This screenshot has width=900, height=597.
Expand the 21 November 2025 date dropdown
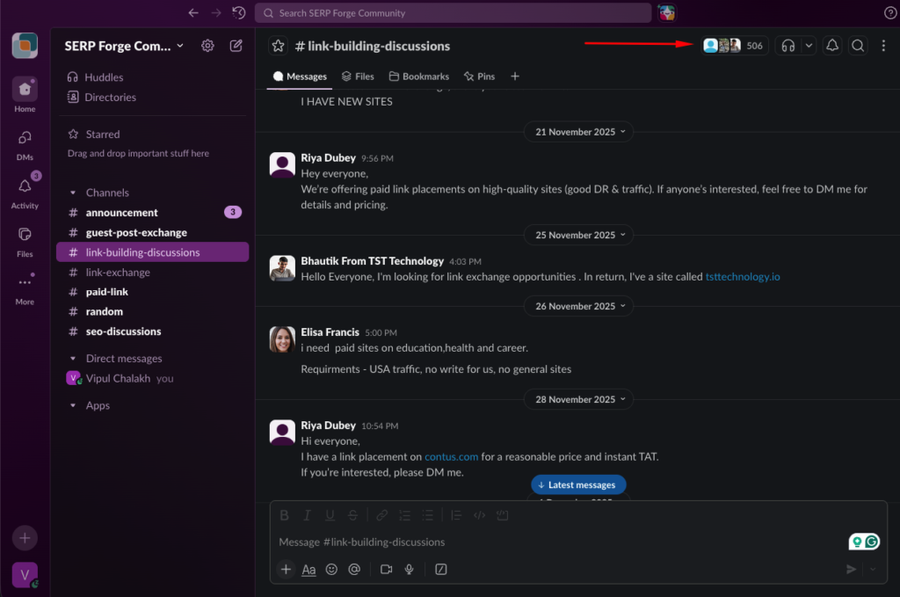point(578,132)
